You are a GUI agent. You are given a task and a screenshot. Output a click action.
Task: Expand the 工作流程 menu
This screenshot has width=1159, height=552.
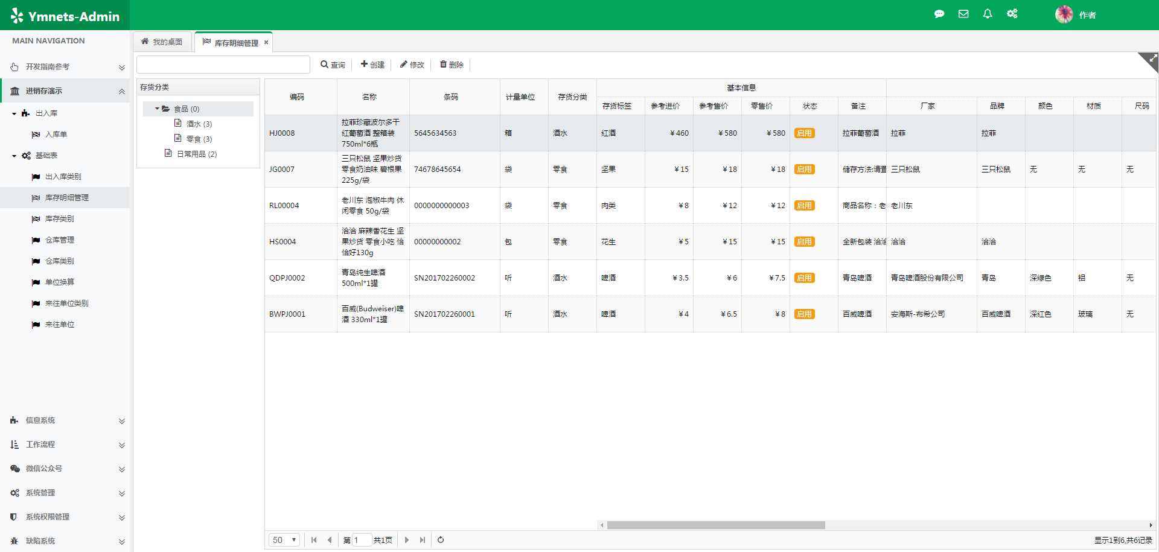click(65, 445)
